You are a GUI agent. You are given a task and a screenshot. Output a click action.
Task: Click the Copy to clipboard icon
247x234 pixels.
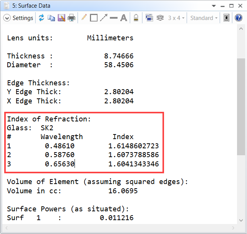51,18
